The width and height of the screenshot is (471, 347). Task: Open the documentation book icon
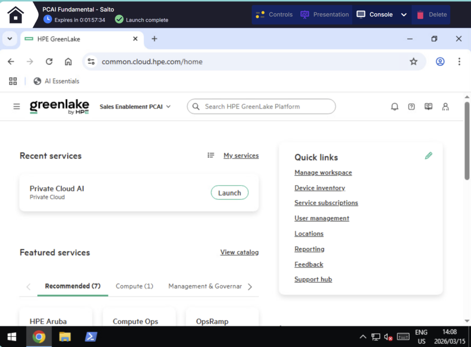pyautogui.click(x=428, y=107)
